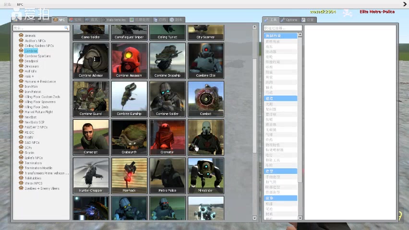
Task: Spawn the Ministrider NPC
Action: (206, 175)
